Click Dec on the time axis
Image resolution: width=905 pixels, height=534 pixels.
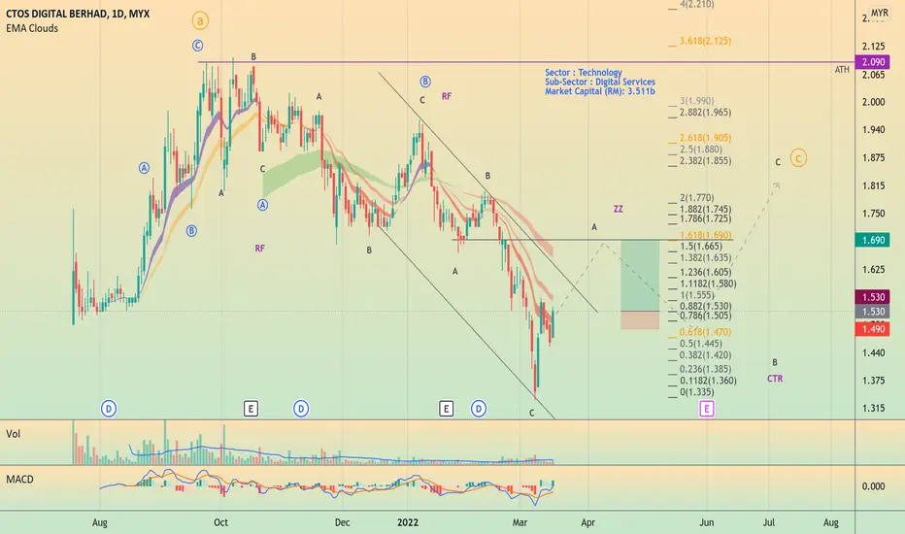342,522
